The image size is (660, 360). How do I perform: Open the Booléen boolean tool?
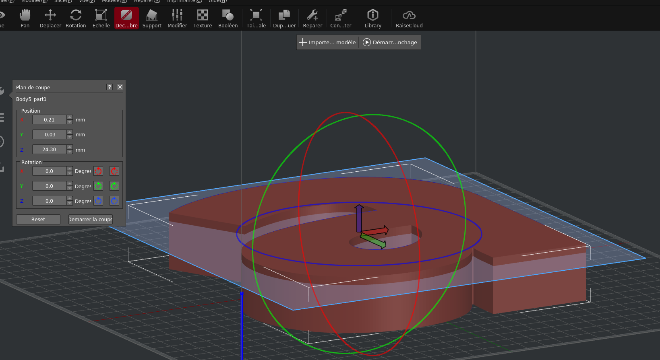click(x=228, y=19)
